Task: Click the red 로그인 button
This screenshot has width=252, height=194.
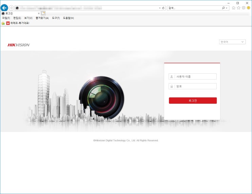Action: click(193, 100)
